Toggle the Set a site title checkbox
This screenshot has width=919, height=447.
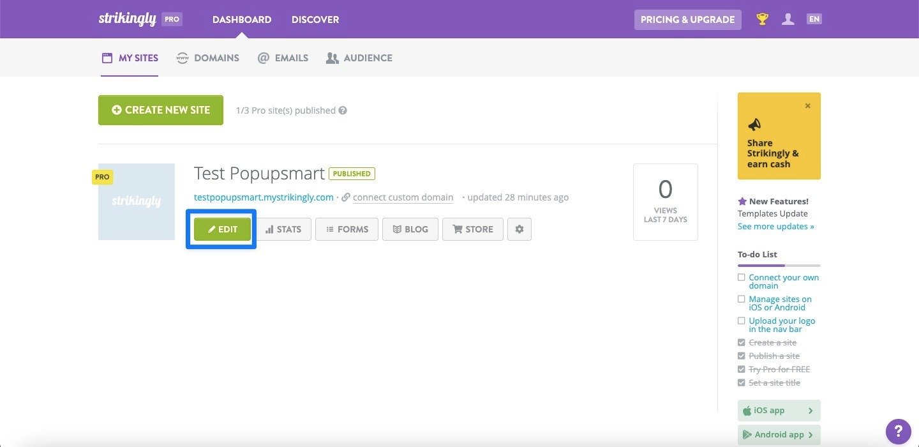(x=741, y=383)
